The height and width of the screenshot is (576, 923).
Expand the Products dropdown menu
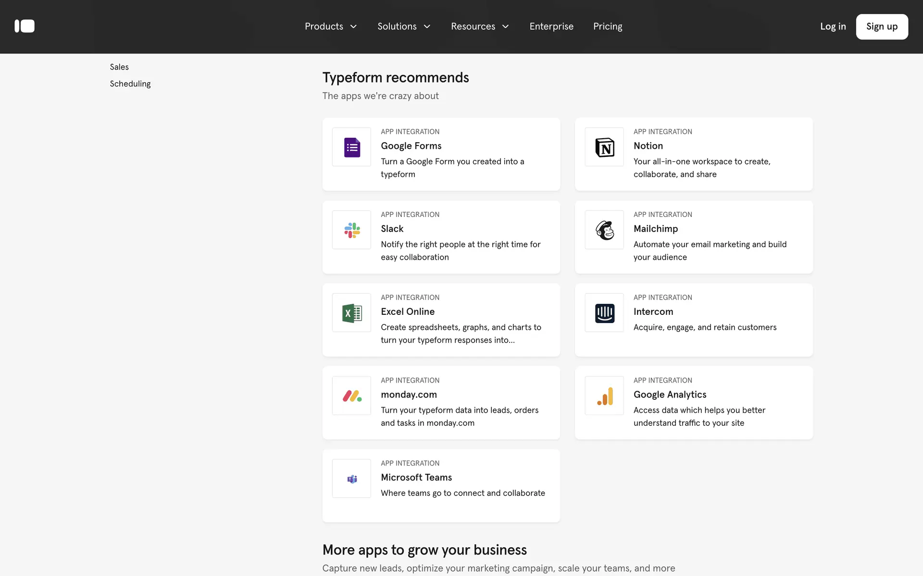(x=331, y=26)
